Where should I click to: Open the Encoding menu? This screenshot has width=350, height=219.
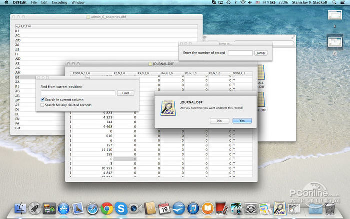[x=59, y=2]
